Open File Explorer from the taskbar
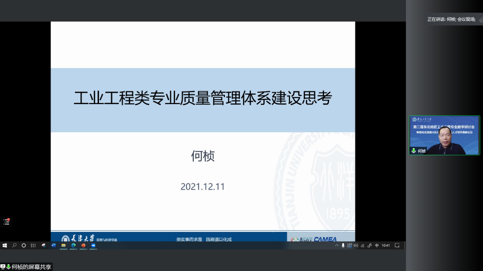The image size is (483, 271). tap(64, 246)
